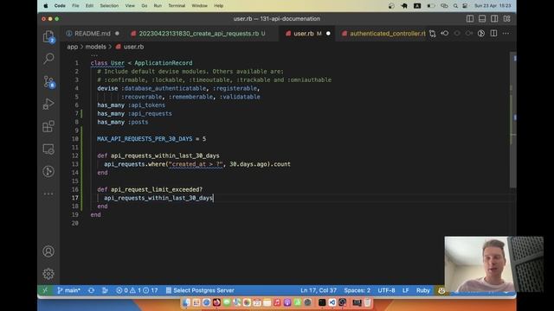Screen dimensions: 554x311
Task: Open problems via the errors and warnings indicator
Action: point(137,290)
